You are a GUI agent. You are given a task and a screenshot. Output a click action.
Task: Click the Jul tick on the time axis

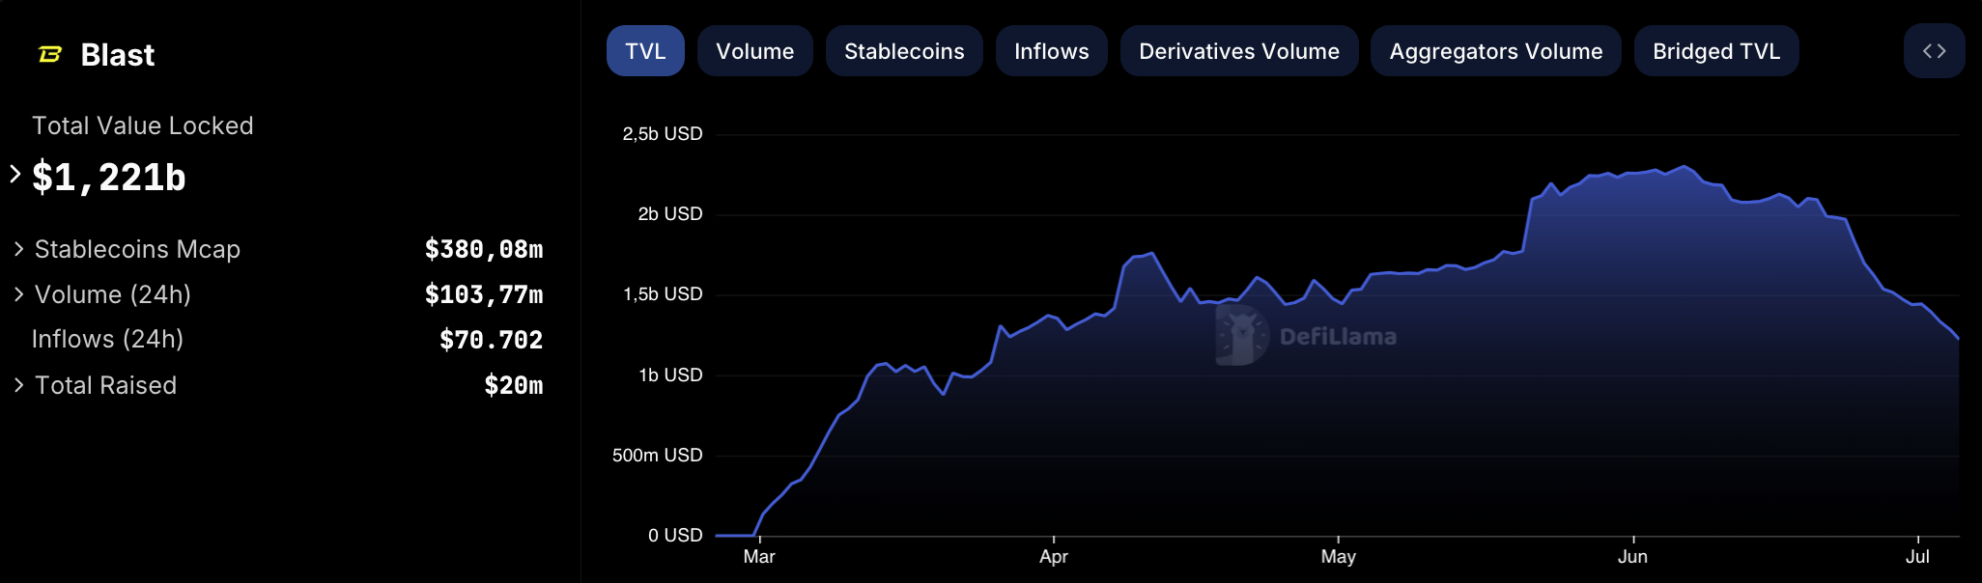tap(1918, 557)
